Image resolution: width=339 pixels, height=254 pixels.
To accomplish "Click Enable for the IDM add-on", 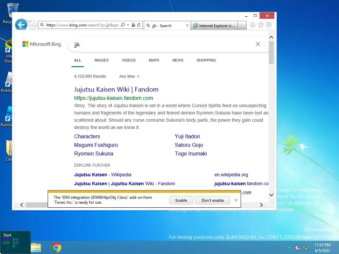I will 181,200.
